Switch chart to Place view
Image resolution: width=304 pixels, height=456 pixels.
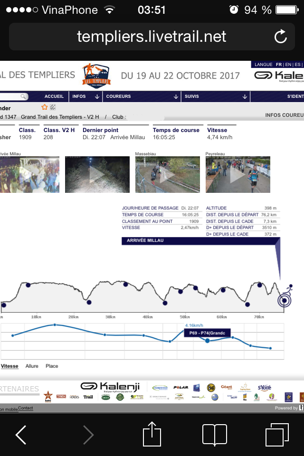click(x=52, y=366)
